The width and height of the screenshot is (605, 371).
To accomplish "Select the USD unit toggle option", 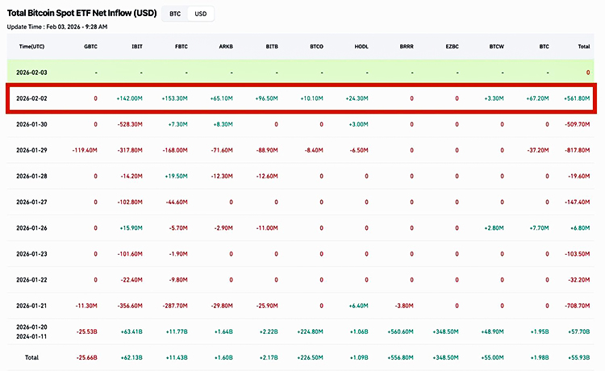I will click(201, 14).
